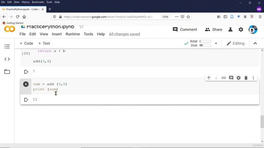Open the flask labs icon
The image size is (264, 148).
[230, 30]
